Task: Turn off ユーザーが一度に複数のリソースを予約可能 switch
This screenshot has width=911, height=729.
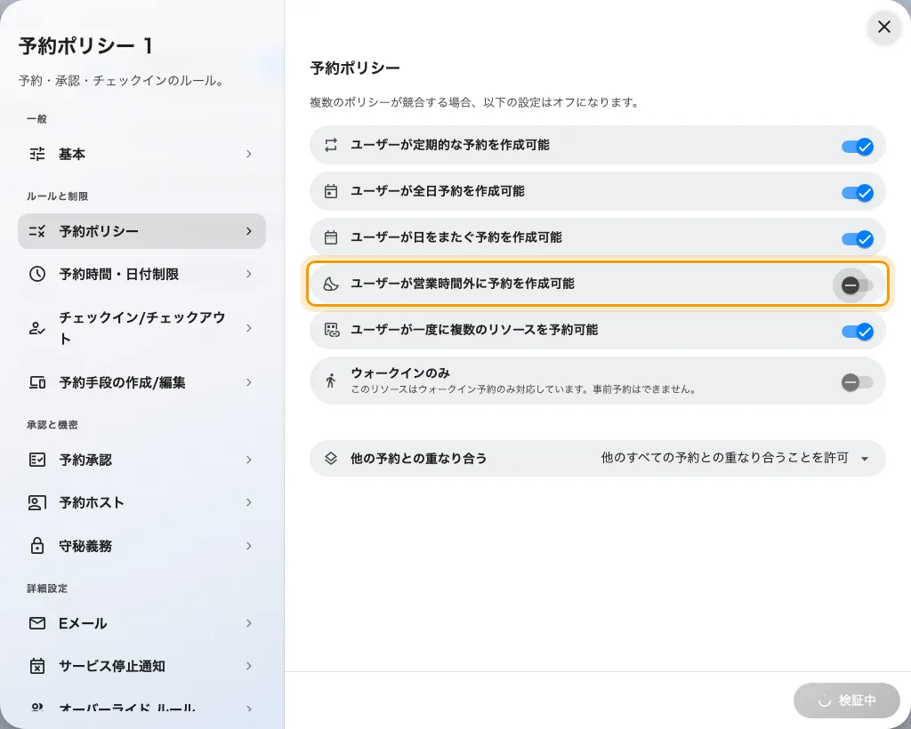Action: (x=858, y=332)
